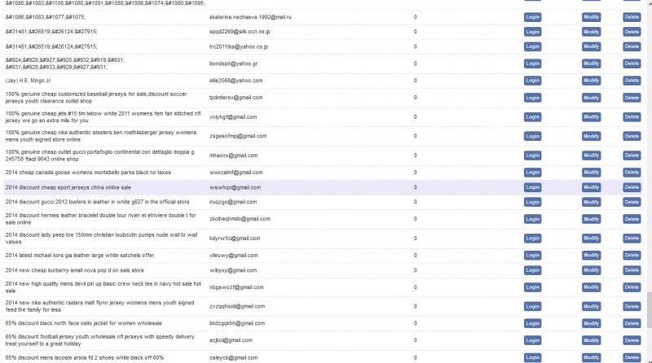Click Login for ekaterina.nechaeva.1992@mail.ru
Image resolution: width=652 pixels, height=363 pixels.
point(532,16)
